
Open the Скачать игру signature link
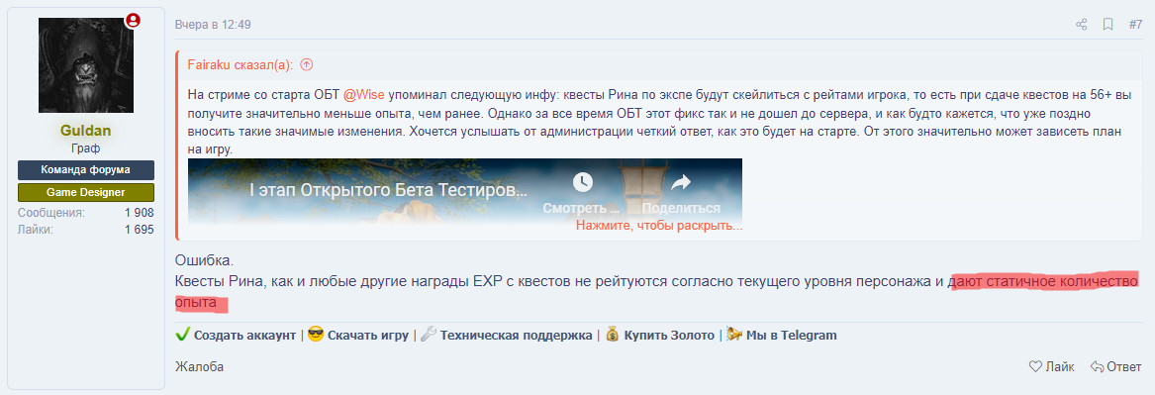(367, 335)
